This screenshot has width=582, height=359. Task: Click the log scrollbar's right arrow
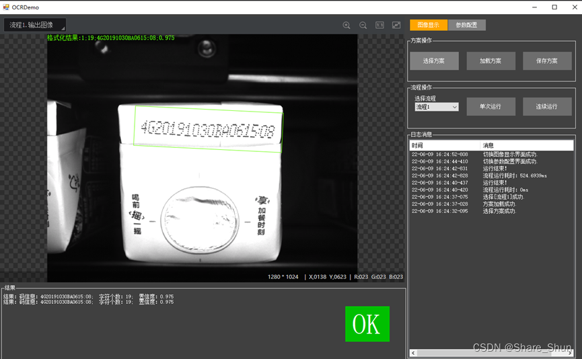[570, 353]
